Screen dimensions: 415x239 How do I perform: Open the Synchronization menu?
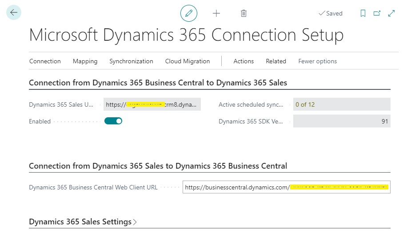pyautogui.click(x=131, y=61)
